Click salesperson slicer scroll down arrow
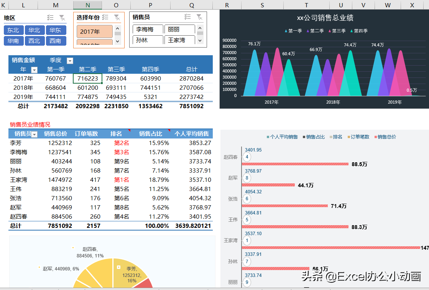Image resolution: width=429 pixels, height=290 pixels. coord(200,41)
